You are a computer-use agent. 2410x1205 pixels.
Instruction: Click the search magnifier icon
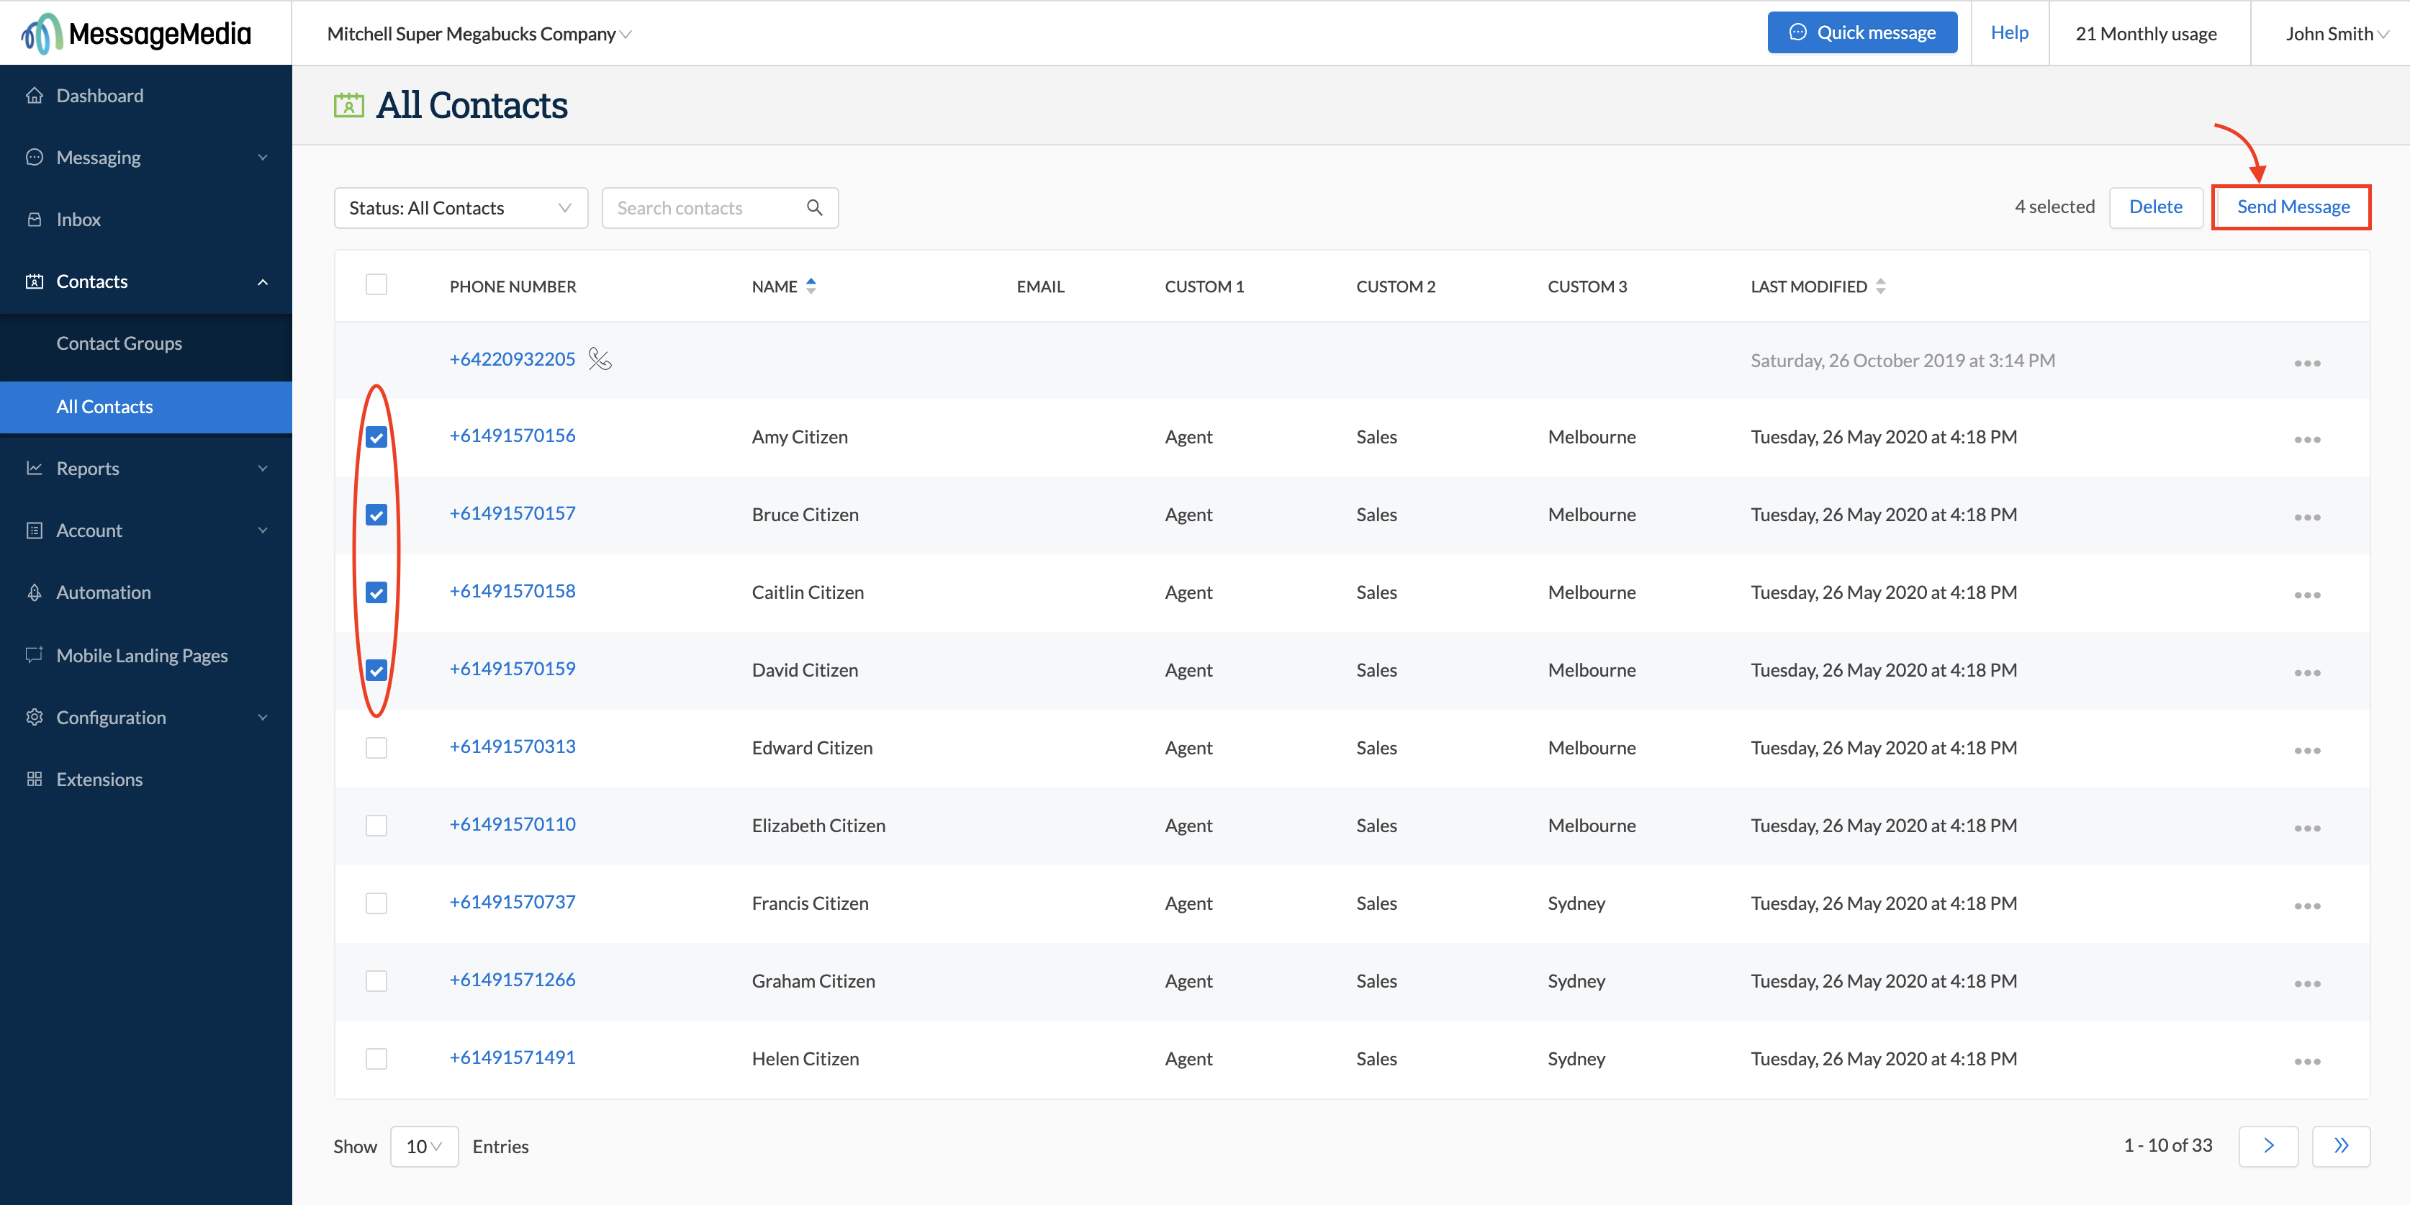pos(814,208)
